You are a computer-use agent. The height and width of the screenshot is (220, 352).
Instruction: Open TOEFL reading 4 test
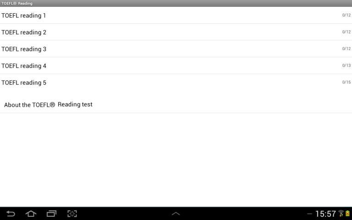pos(176,66)
